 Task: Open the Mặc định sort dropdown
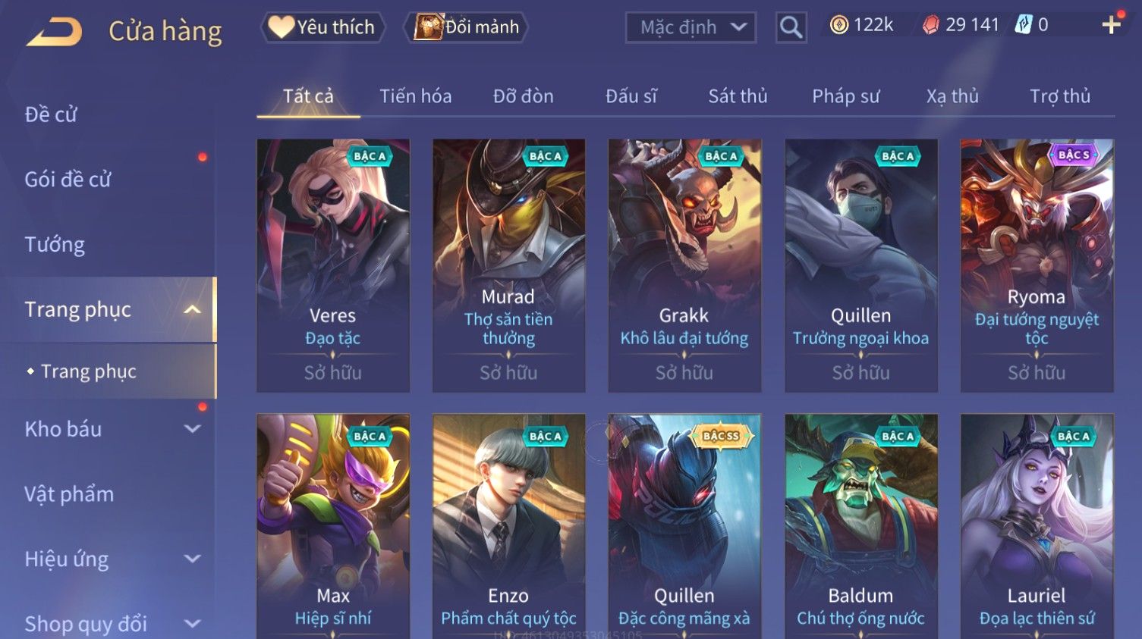[x=691, y=27]
